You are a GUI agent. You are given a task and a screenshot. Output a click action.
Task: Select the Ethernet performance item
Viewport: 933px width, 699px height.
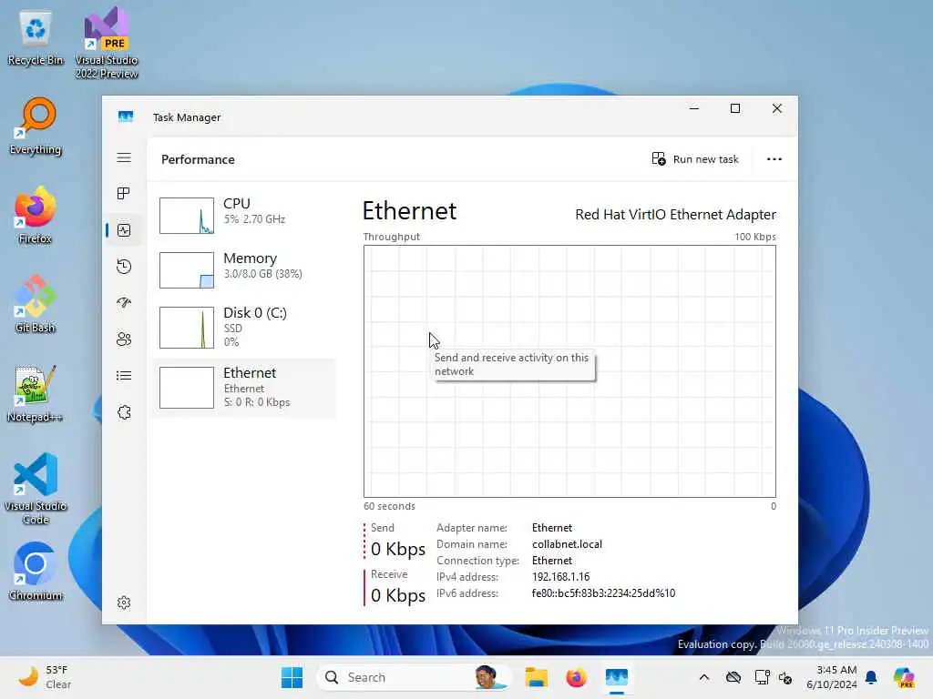point(244,388)
